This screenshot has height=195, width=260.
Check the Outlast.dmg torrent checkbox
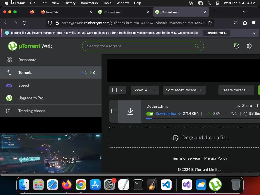114,111
